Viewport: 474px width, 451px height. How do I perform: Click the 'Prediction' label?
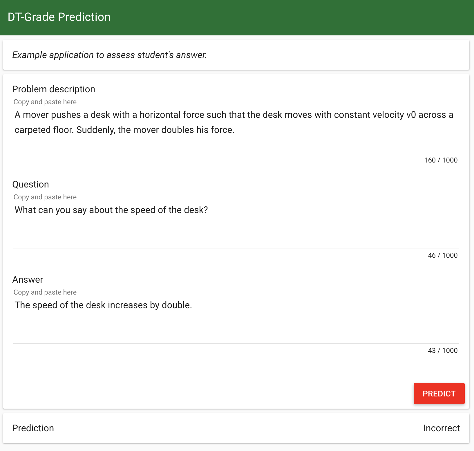click(x=33, y=428)
